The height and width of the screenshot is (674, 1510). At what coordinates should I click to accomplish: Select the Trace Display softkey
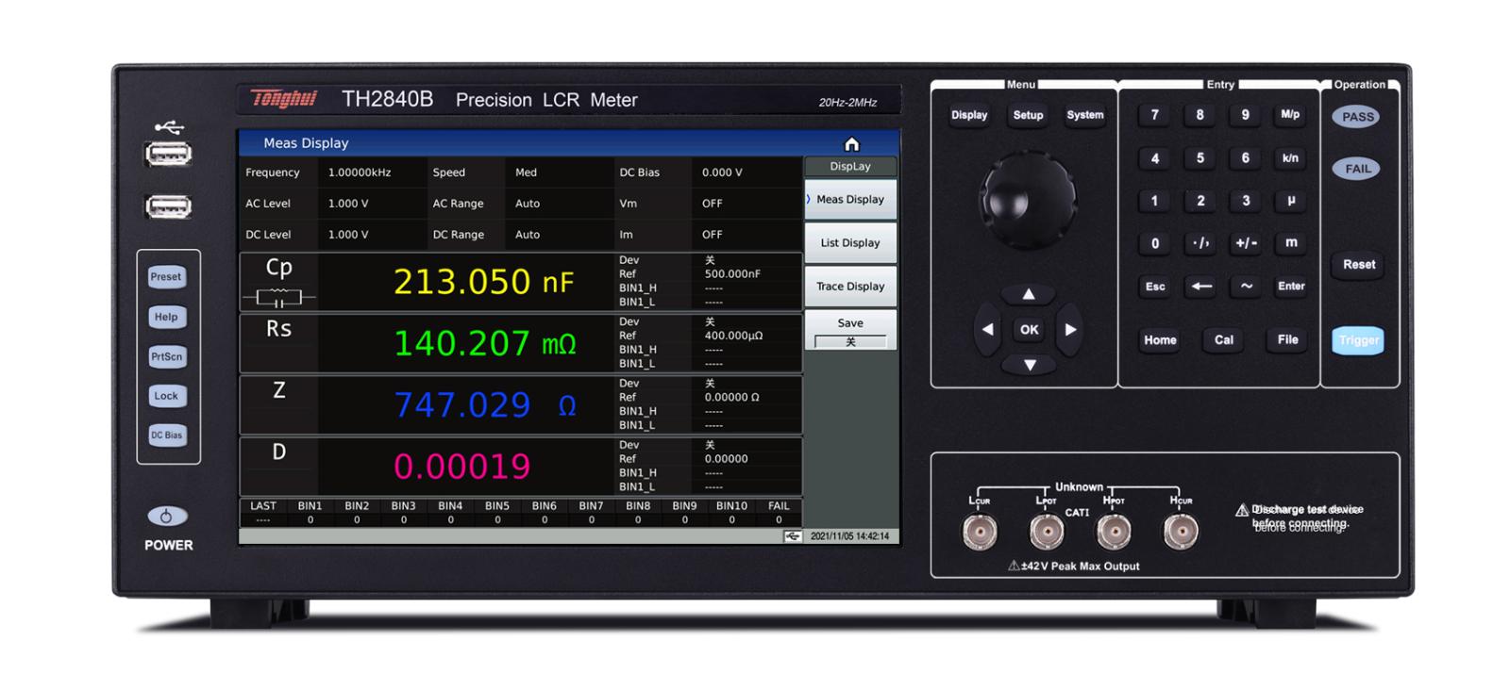pyautogui.click(x=850, y=287)
